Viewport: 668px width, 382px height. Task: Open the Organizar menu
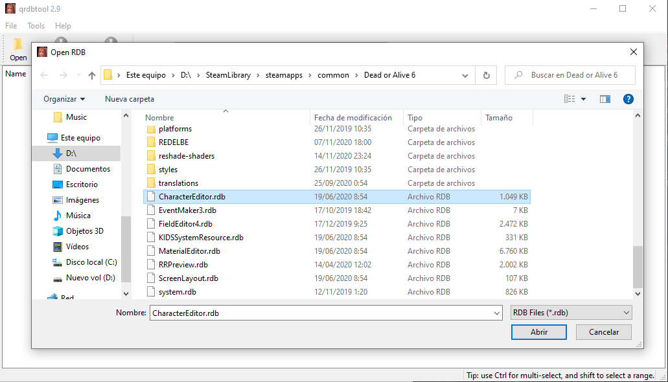pyautogui.click(x=64, y=99)
